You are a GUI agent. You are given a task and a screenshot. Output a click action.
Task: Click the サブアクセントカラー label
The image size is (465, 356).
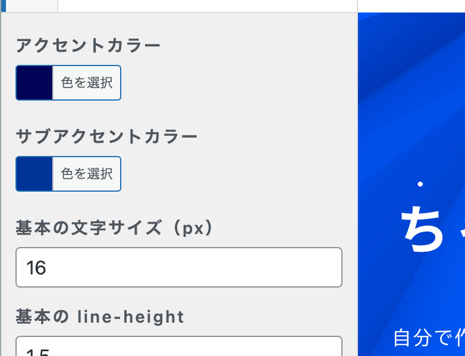[x=106, y=136]
